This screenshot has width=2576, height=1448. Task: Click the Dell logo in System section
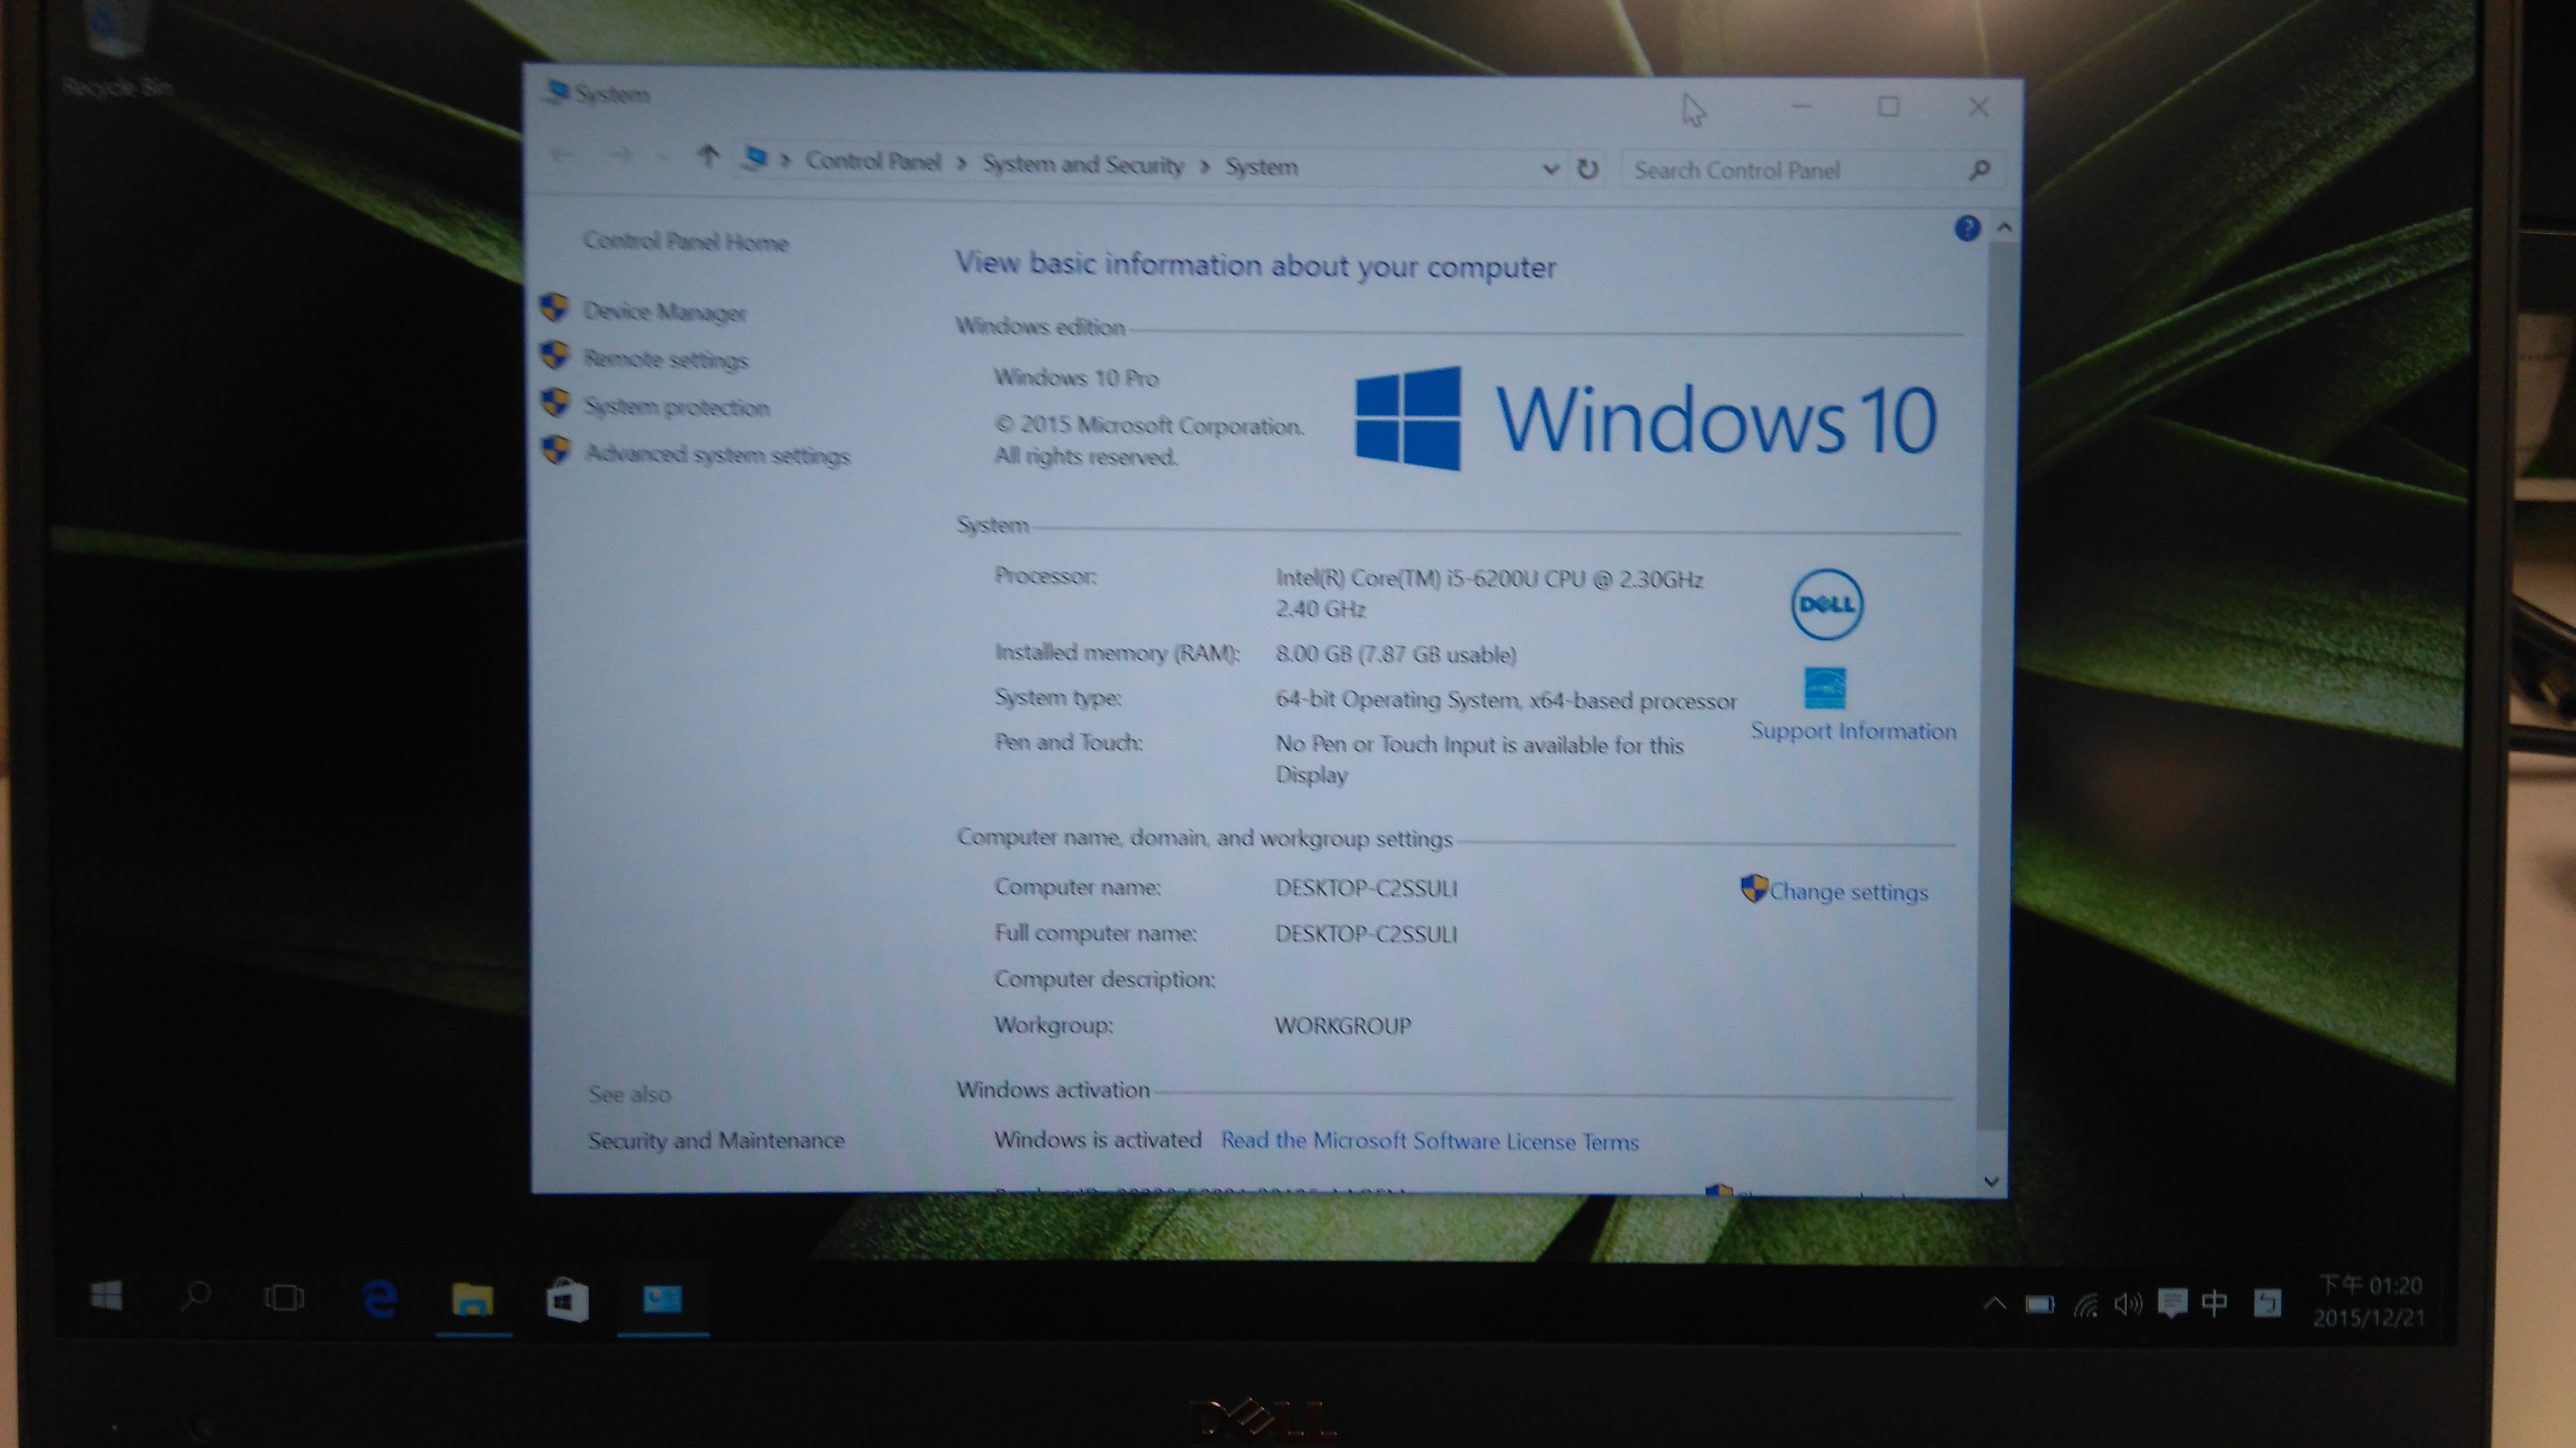pyautogui.click(x=1826, y=604)
